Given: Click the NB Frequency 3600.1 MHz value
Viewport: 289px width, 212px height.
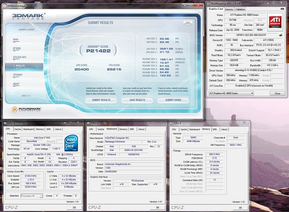Looking at the screenshot, I should tap(235, 145).
